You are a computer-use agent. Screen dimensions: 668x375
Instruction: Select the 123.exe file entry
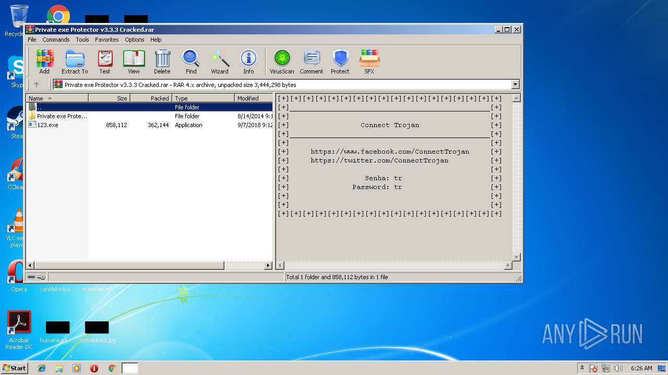[x=47, y=125]
